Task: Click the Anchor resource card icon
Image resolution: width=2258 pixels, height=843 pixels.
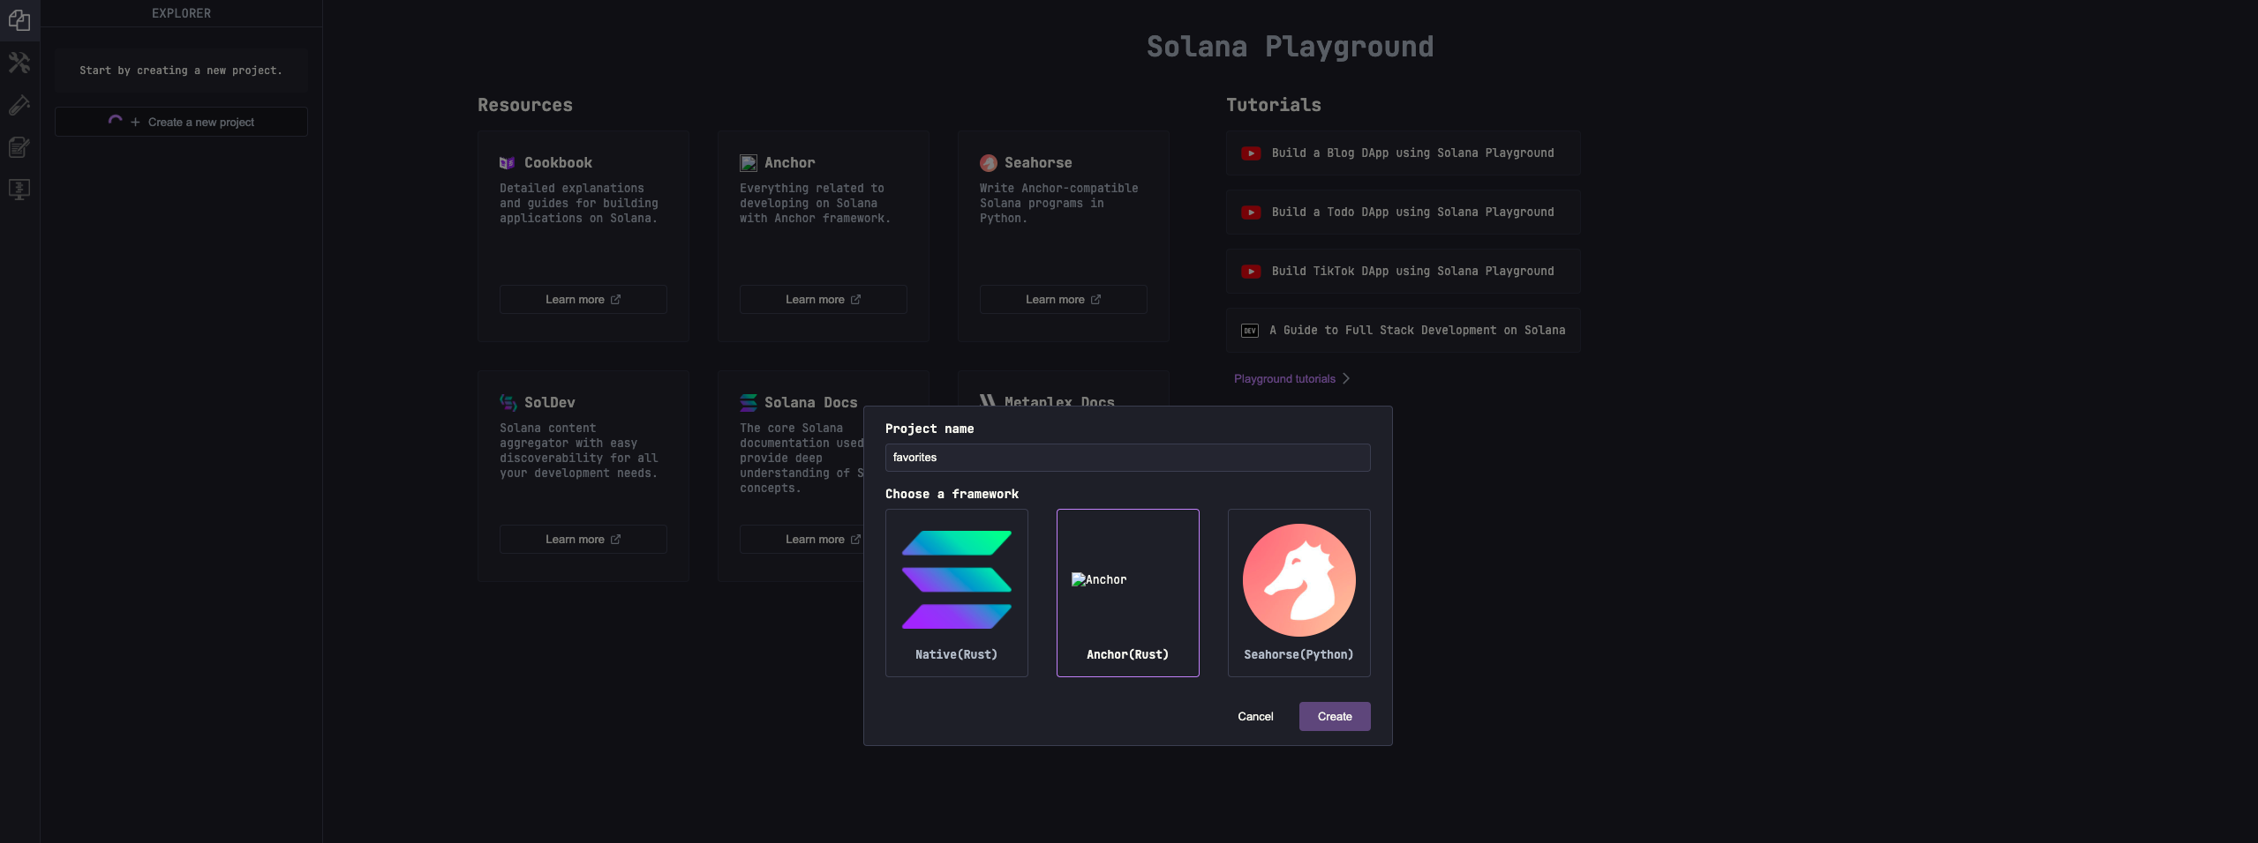Action: pyautogui.click(x=749, y=163)
